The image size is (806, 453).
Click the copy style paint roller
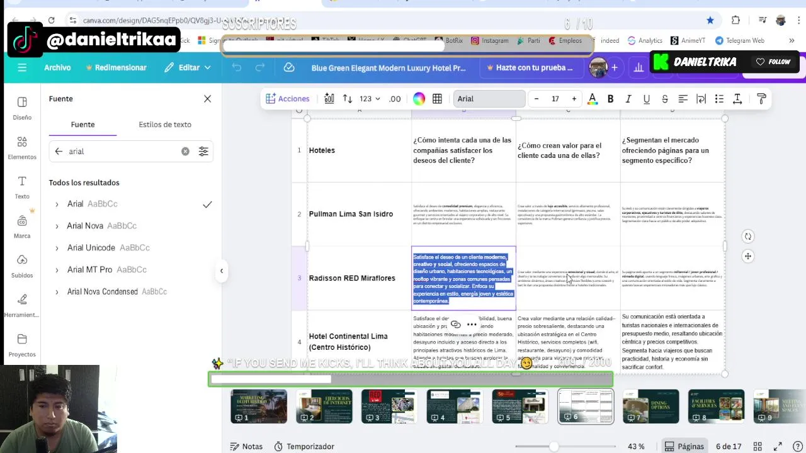[761, 99]
